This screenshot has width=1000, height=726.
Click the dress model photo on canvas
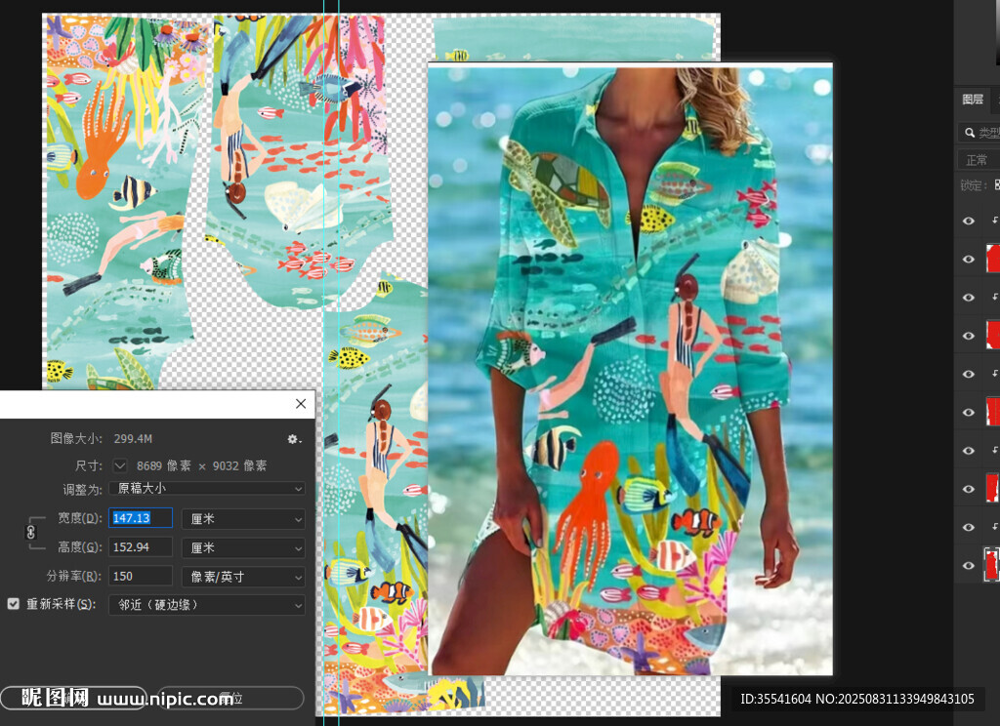(630, 370)
